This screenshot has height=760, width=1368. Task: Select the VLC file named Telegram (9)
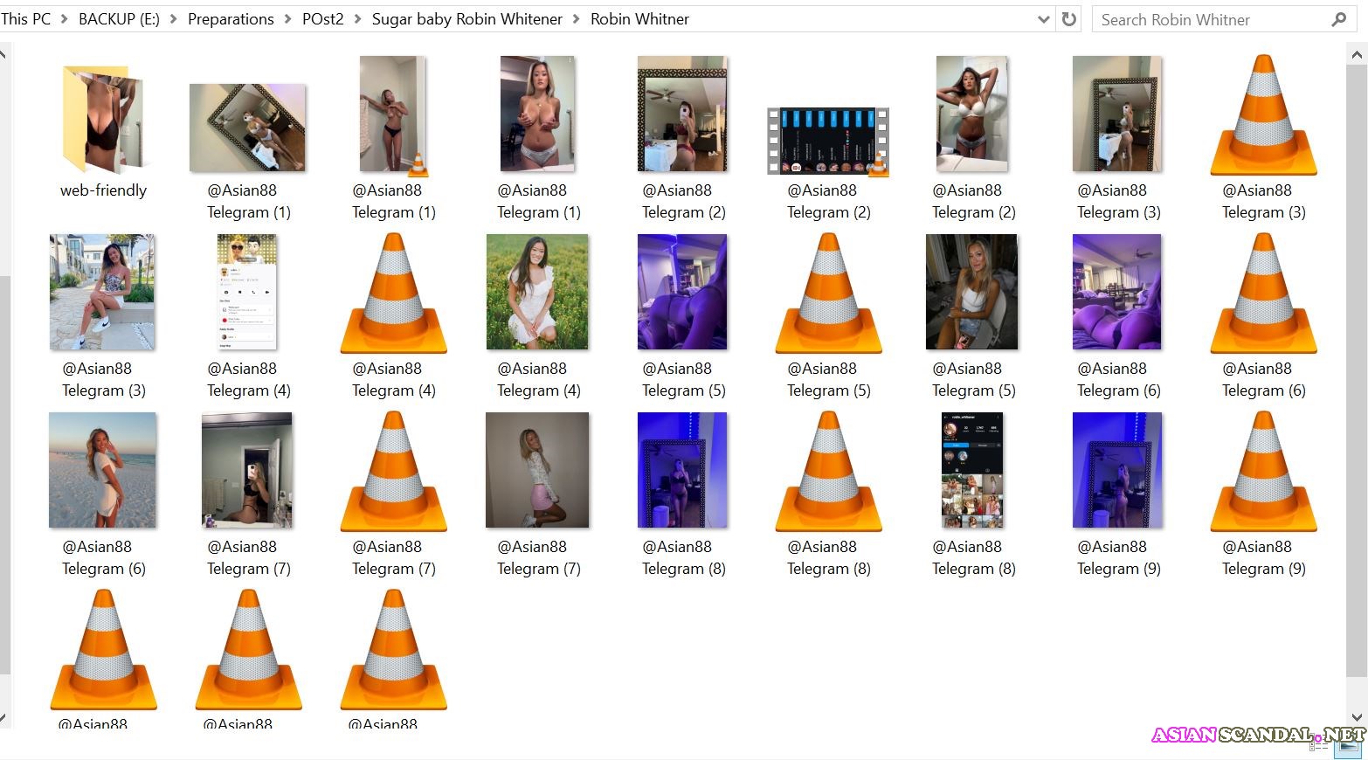click(x=1263, y=471)
